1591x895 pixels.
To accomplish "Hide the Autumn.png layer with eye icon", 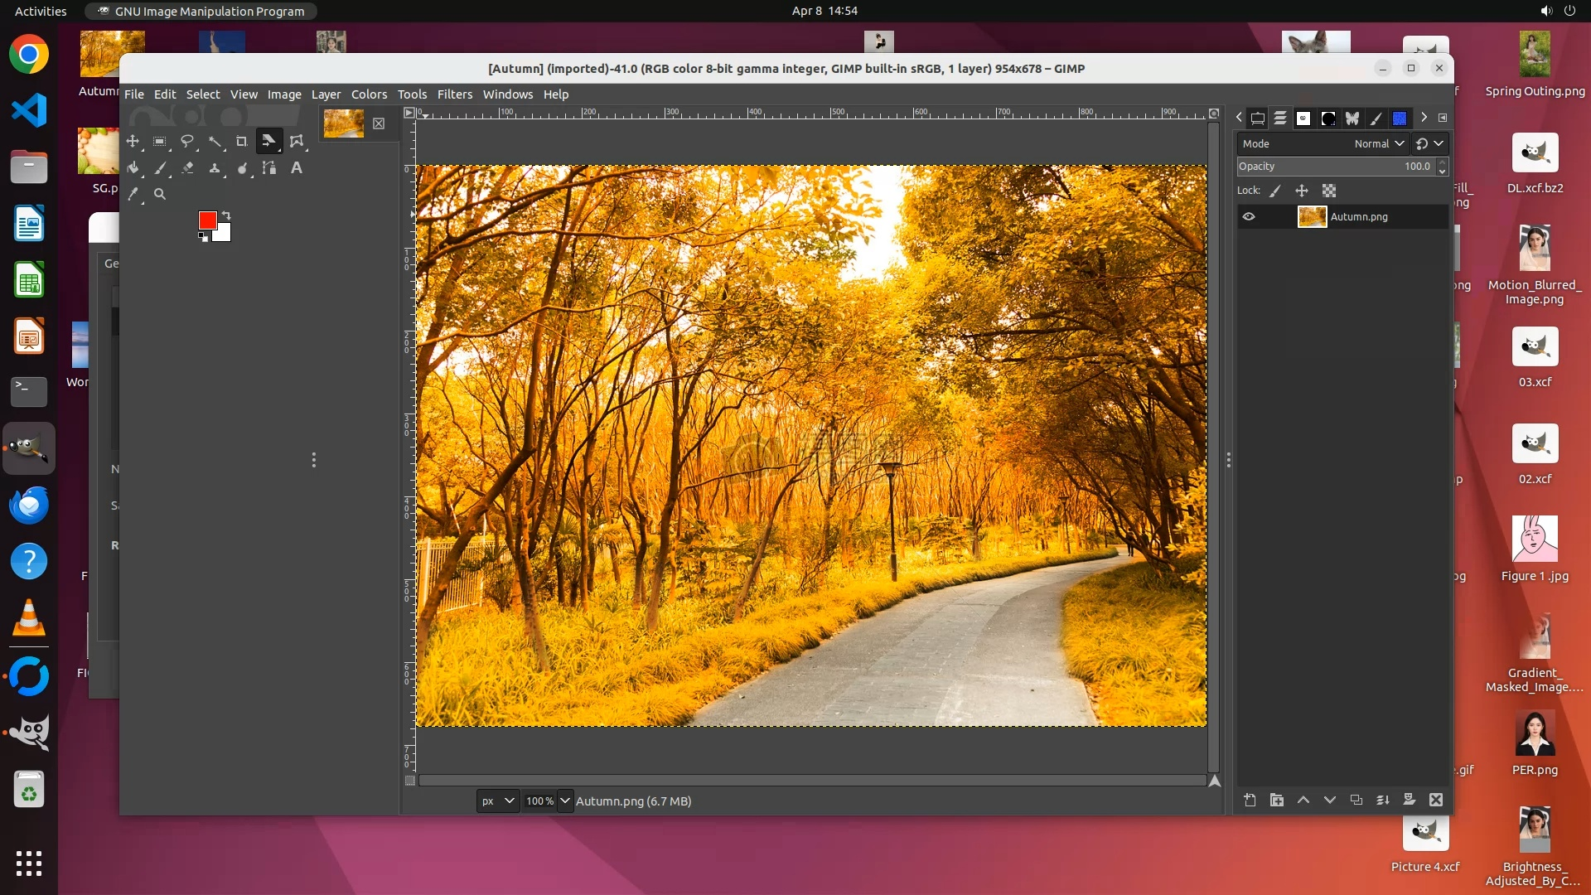I will (x=1249, y=217).
